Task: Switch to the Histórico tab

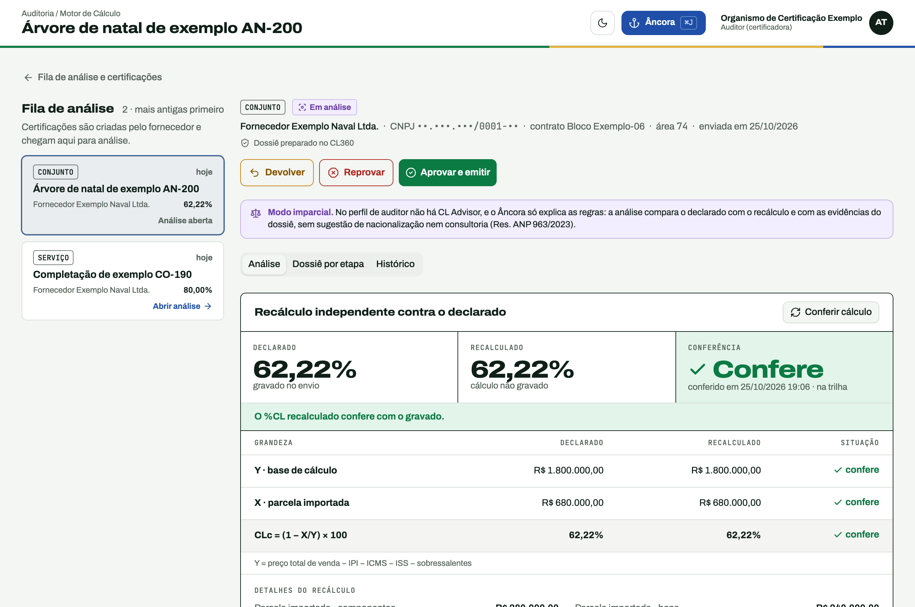Action: click(395, 264)
